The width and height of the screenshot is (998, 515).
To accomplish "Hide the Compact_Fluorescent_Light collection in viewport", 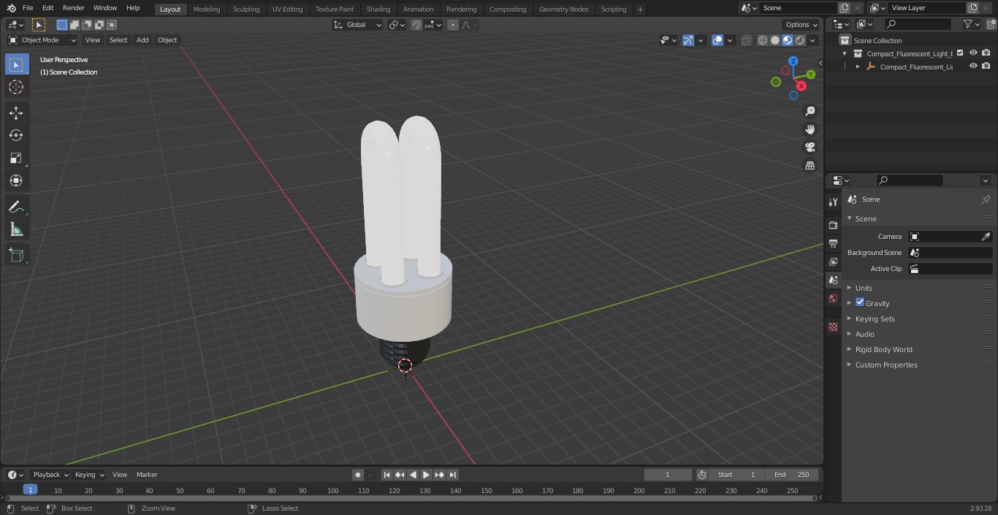I will [x=973, y=53].
